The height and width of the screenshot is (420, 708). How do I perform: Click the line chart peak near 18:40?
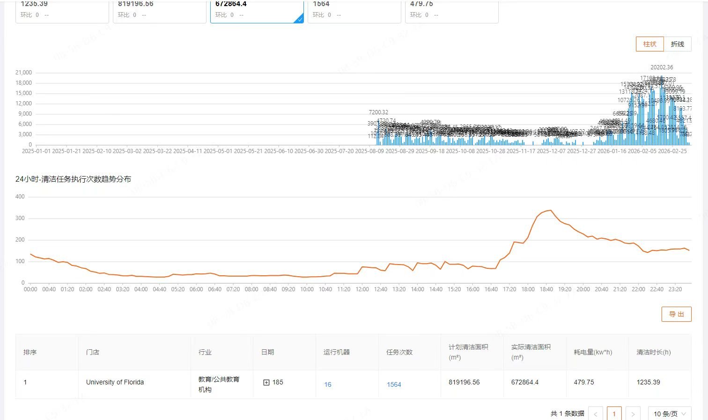550,211
